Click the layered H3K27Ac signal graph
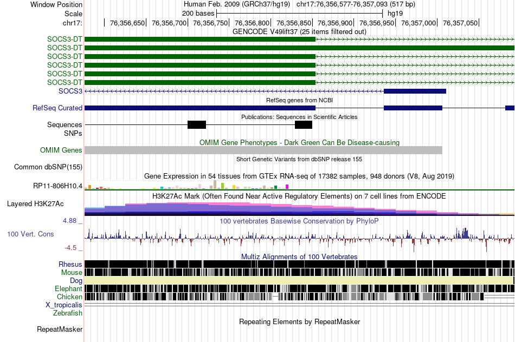The image size is (515, 342). (x=300, y=209)
